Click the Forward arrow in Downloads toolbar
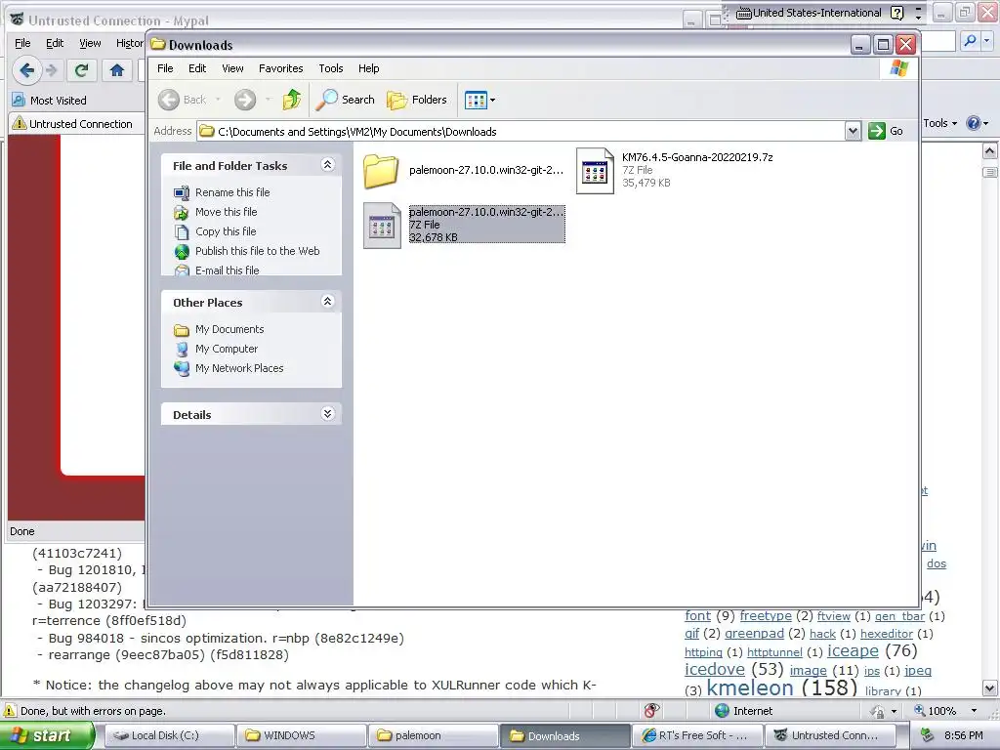This screenshot has height=750, width=1000. pyautogui.click(x=245, y=100)
